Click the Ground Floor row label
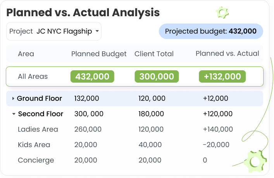The height and width of the screenshot is (178, 274). 40,98
